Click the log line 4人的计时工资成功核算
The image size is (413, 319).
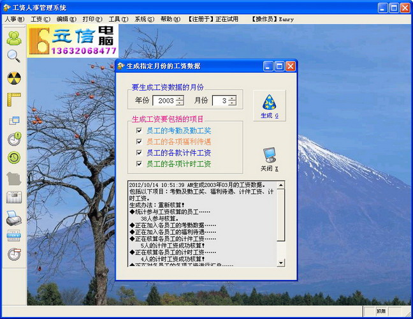point(173,259)
